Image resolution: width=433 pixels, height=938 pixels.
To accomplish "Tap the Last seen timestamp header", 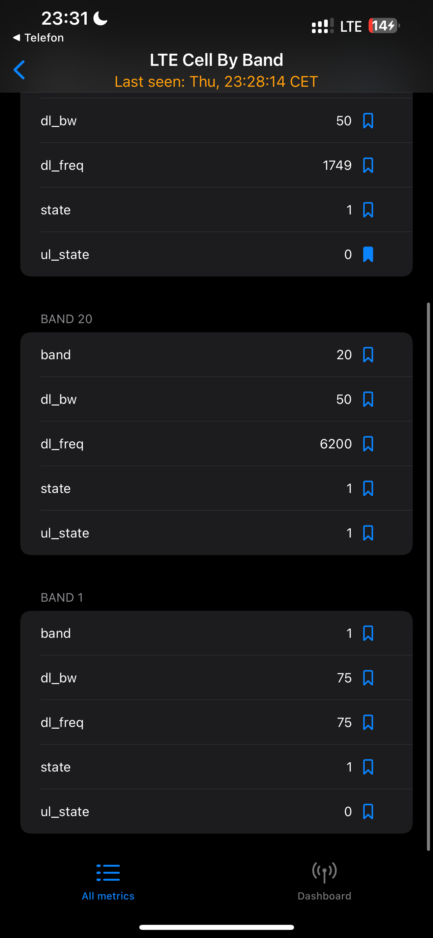I will point(216,82).
